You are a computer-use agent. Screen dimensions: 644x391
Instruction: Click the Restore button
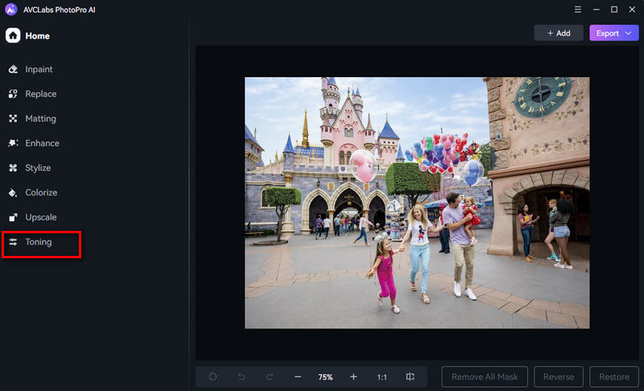614,377
